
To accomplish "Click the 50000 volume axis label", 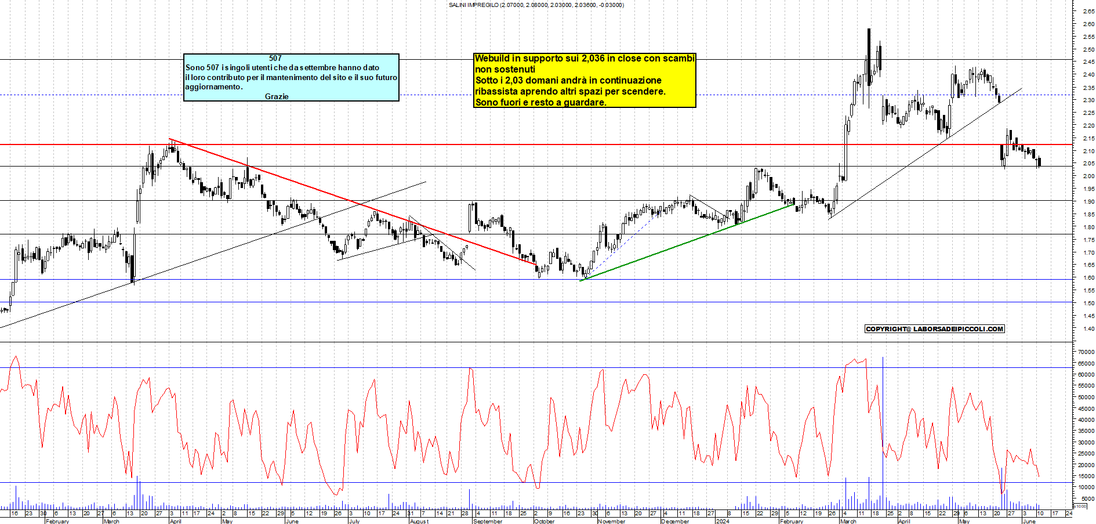I will 1086,397.
